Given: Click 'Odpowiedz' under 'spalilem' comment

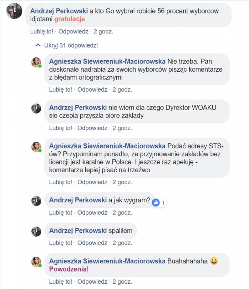Looking at the screenshot, I should [x=92, y=243].
